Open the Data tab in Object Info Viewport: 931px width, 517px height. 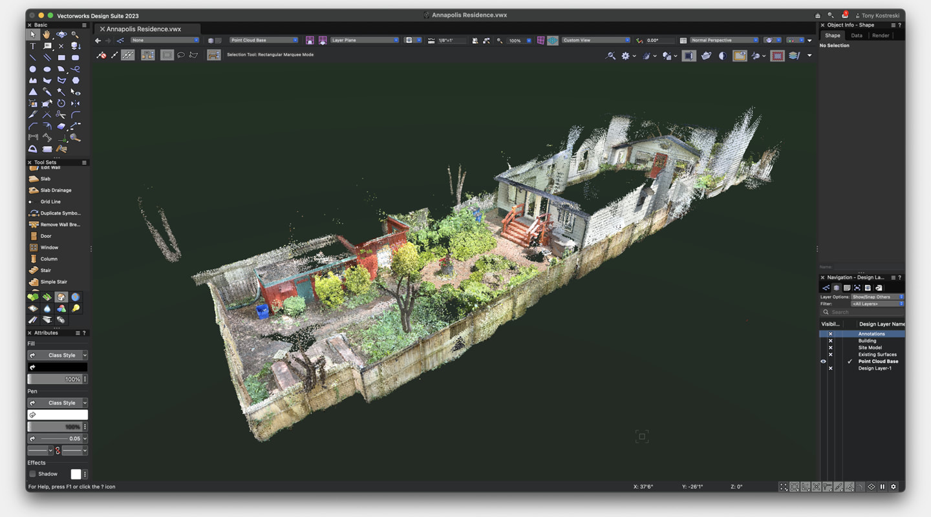pos(856,36)
